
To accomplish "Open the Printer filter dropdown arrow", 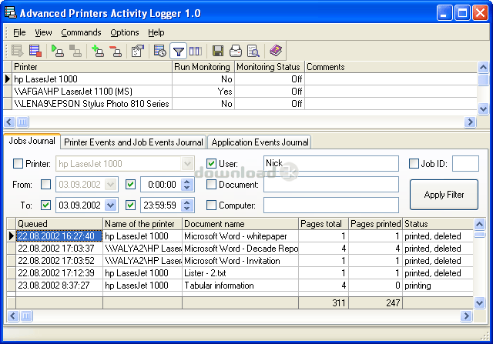I will click(187, 164).
